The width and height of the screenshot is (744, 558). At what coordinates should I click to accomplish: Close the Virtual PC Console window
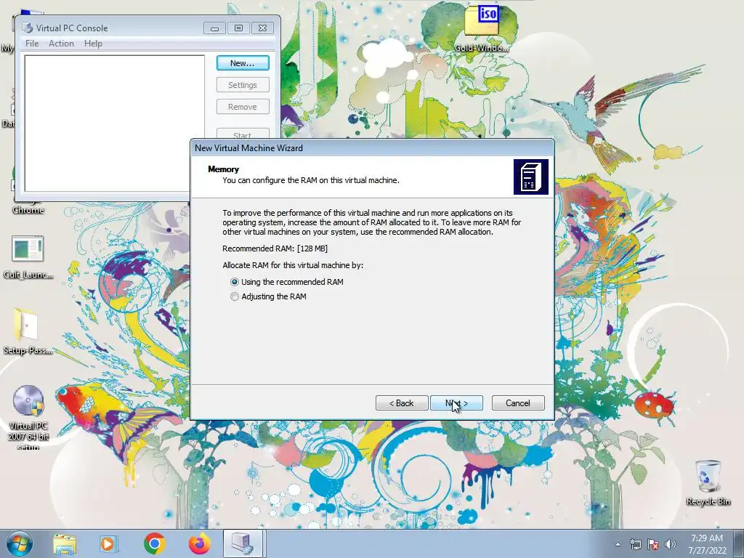point(262,28)
